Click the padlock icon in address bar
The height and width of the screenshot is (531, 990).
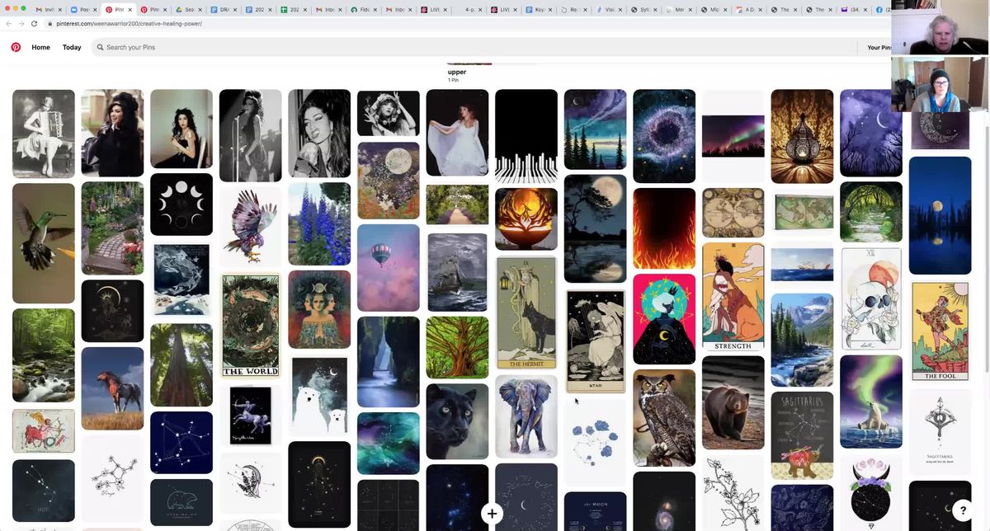pos(49,23)
